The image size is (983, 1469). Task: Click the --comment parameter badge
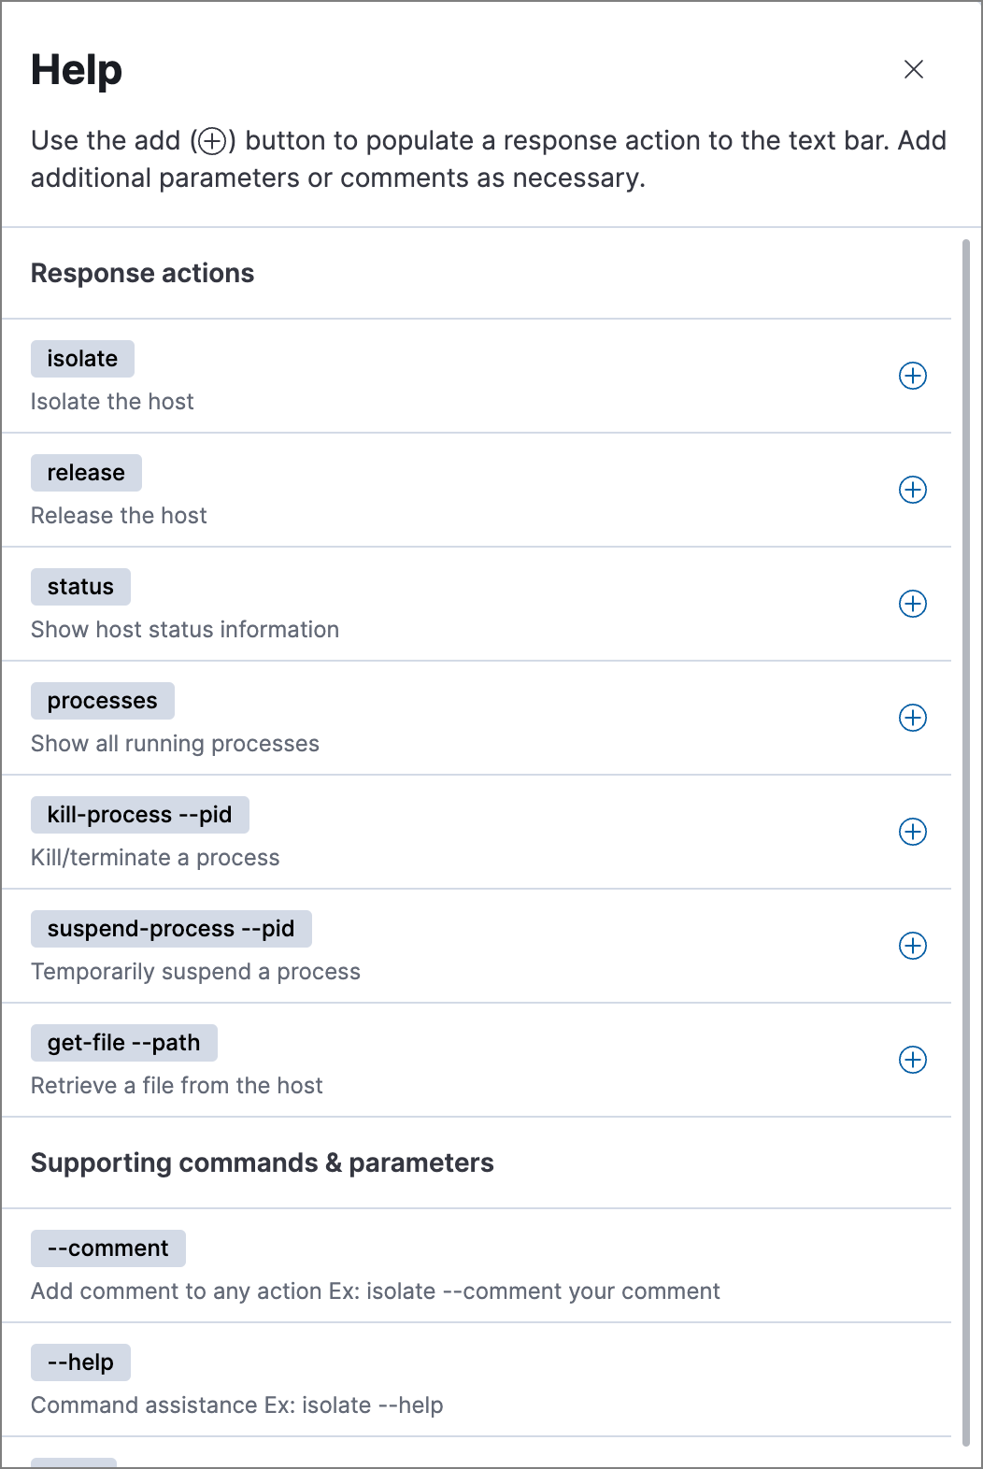coord(108,1248)
